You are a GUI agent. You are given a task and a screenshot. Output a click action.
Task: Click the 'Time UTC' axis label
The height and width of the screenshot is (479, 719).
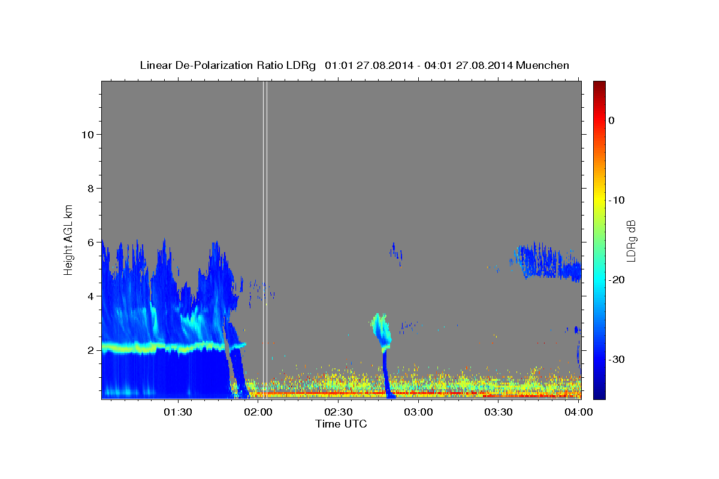pyautogui.click(x=341, y=424)
